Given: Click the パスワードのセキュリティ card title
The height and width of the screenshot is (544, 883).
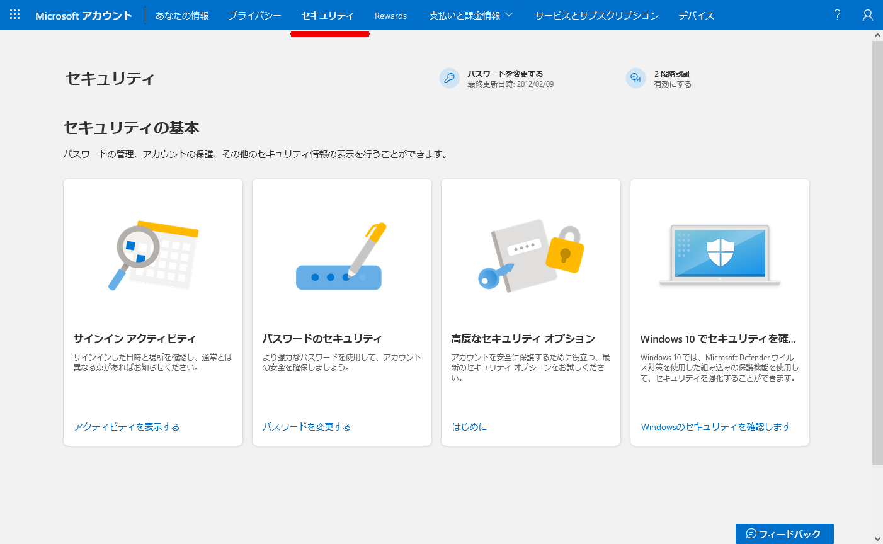Looking at the screenshot, I should pos(322,339).
